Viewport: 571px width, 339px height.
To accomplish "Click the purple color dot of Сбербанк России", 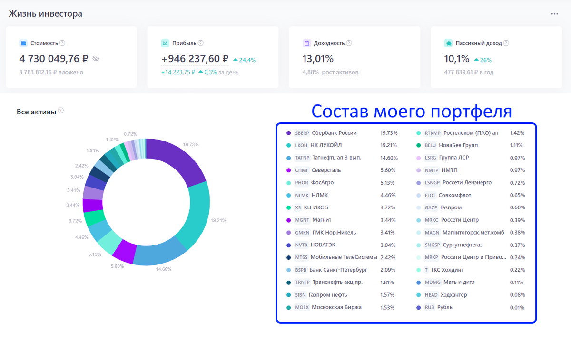I will coord(288,133).
